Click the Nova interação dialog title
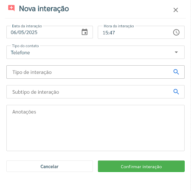Image resolution: width=191 pixels, height=191 pixels. 44,9
